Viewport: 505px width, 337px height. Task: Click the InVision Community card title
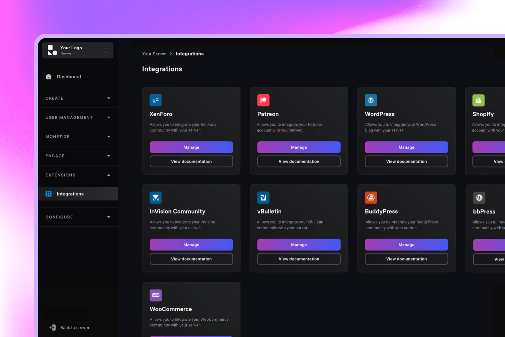[x=177, y=212]
